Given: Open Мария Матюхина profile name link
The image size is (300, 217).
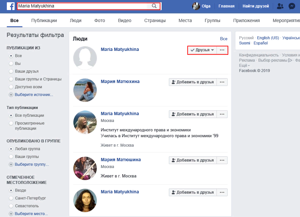Looking at the screenshot, I should pyautogui.click(x=120, y=81).
